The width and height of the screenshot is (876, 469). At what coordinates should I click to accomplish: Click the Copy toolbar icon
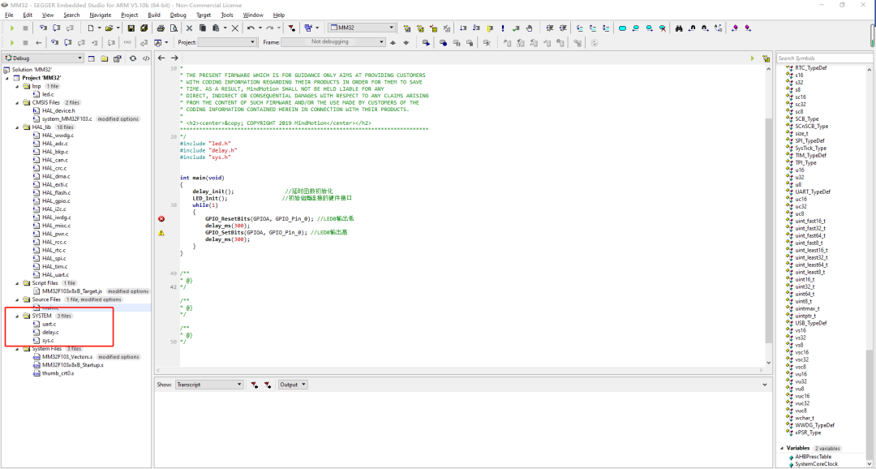click(203, 28)
